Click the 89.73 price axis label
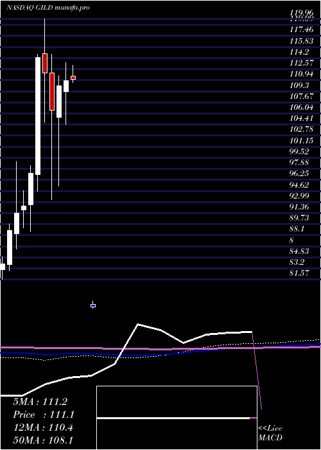This screenshot has width=321, height=450. tap(299, 218)
